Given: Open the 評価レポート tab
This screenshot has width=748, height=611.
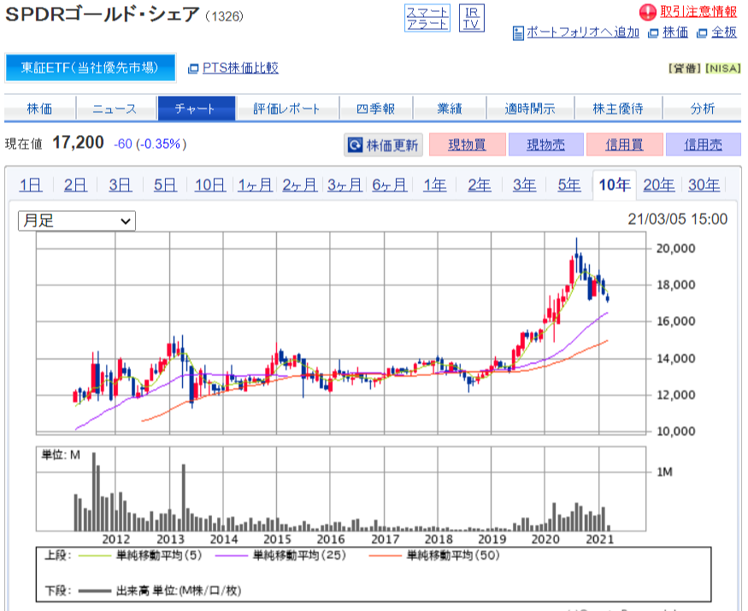Looking at the screenshot, I should [x=286, y=109].
